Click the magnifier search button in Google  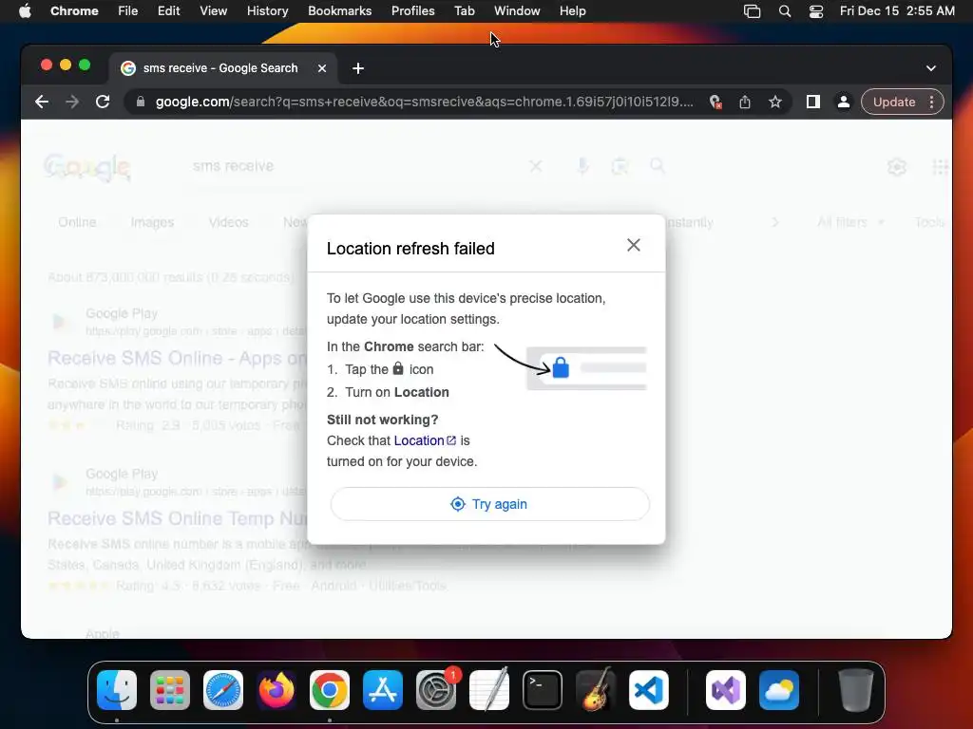658,165
